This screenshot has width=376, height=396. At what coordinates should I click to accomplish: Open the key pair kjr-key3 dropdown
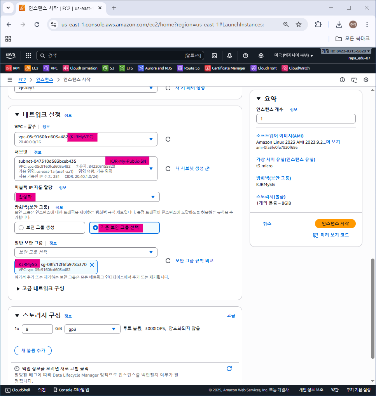[x=86, y=89]
